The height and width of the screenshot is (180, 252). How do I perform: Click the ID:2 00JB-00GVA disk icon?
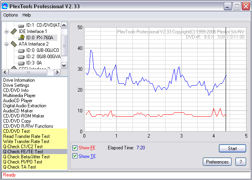pos(21,57)
